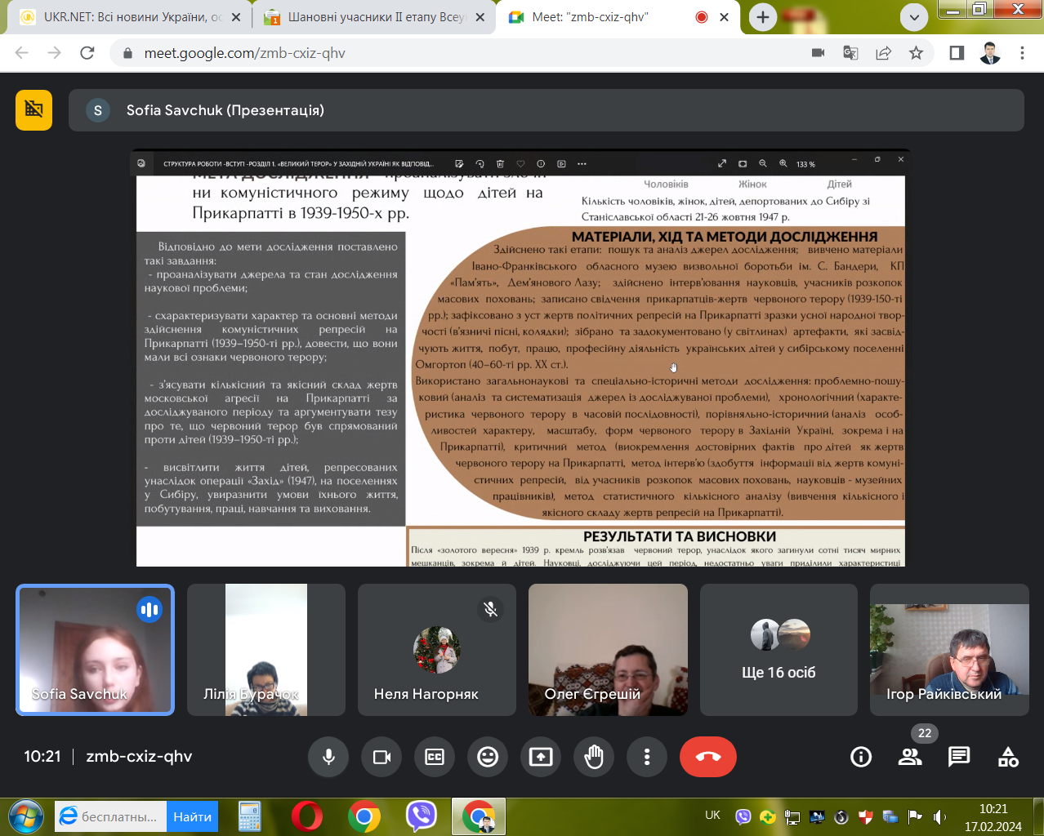Select Sofia Savchuk's video tile
Viewport: 1044px width, 836px height.
96,650
